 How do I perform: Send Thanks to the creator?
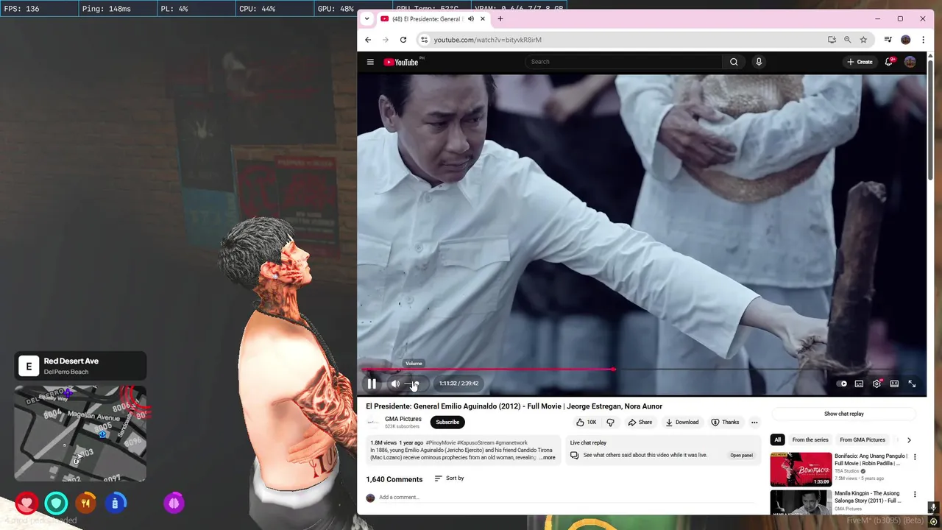coord(725,422)
